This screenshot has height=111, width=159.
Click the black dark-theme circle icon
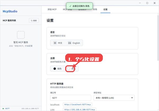tap(55, 69)
